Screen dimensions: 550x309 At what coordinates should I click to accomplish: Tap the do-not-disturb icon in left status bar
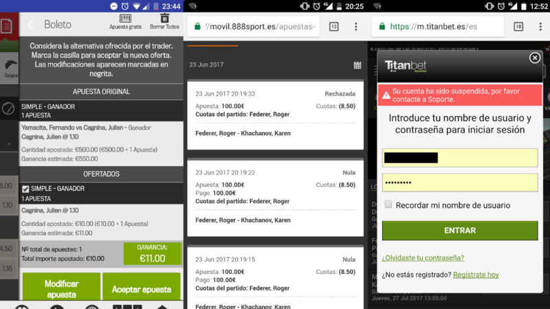coord(113,6)
